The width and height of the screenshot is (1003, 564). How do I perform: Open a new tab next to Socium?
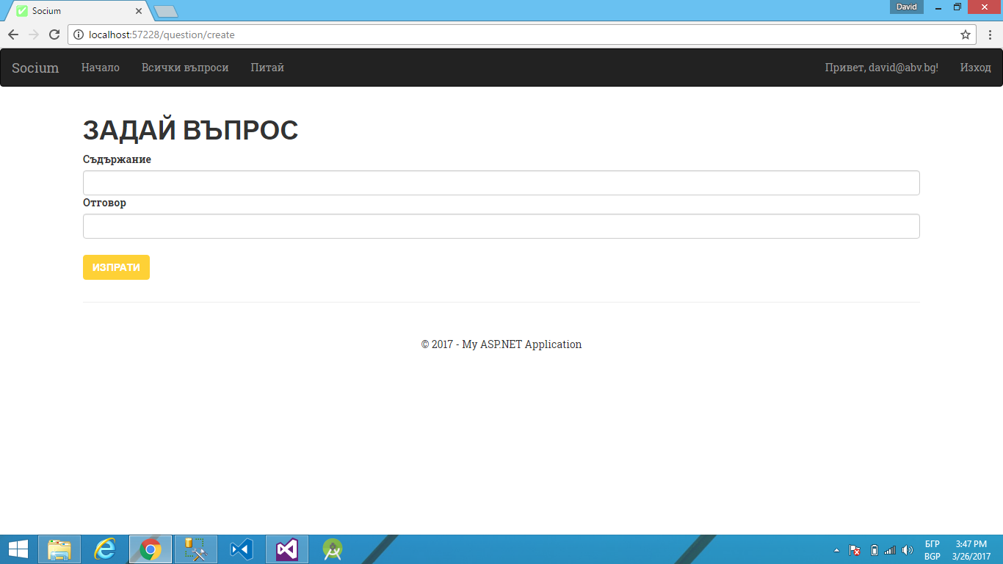point(167,11)
